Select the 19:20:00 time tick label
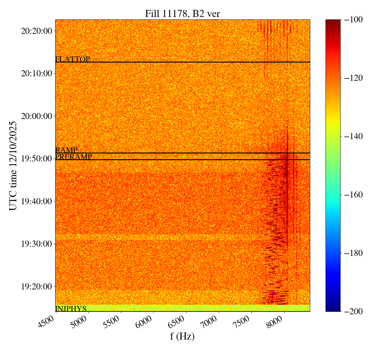383x351 pixels. click(36, 286)
